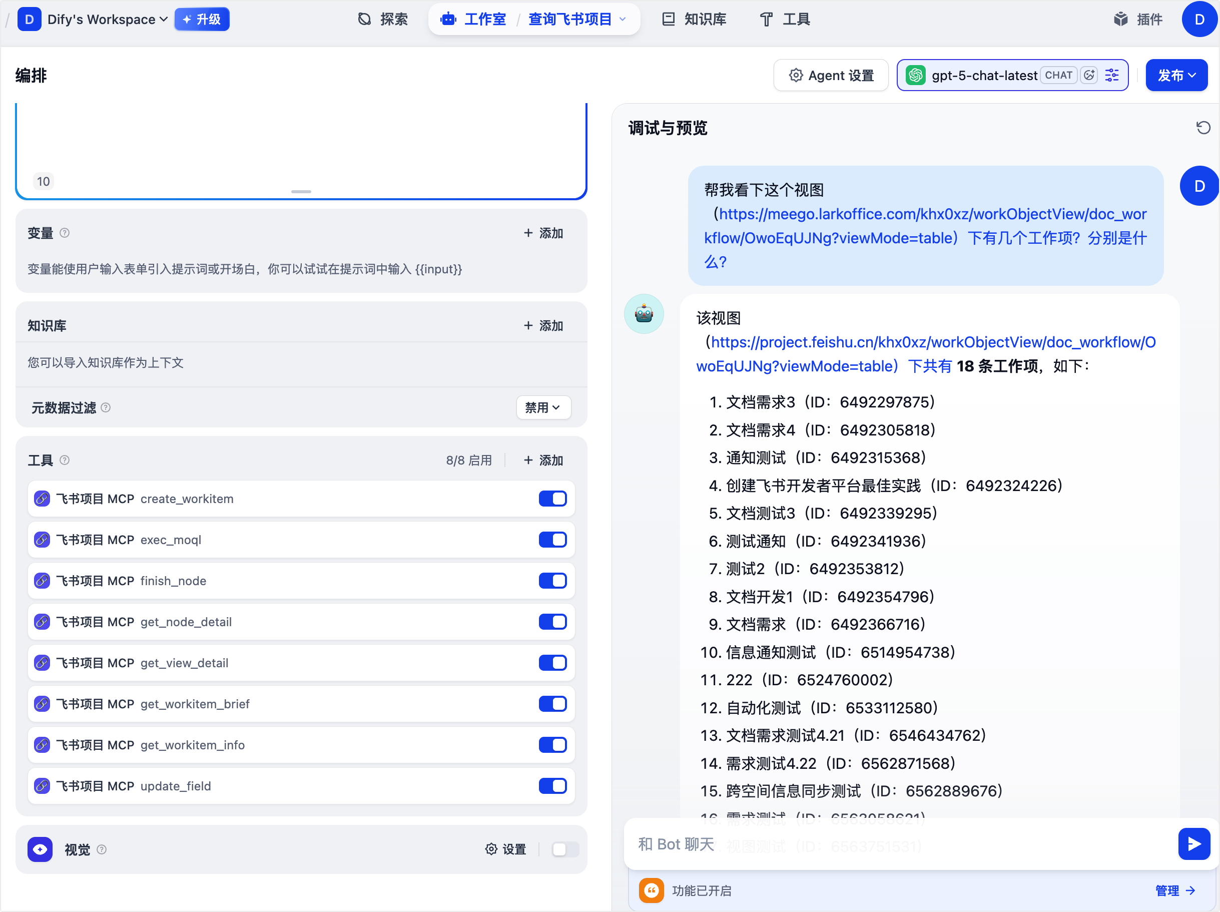The height and width of the screenshot is (912, 1220).
Task: Click the bot avatar in chat preview
Action: pos(644,314)
